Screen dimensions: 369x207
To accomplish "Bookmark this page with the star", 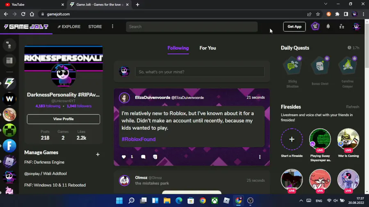I will pos(318,14).
